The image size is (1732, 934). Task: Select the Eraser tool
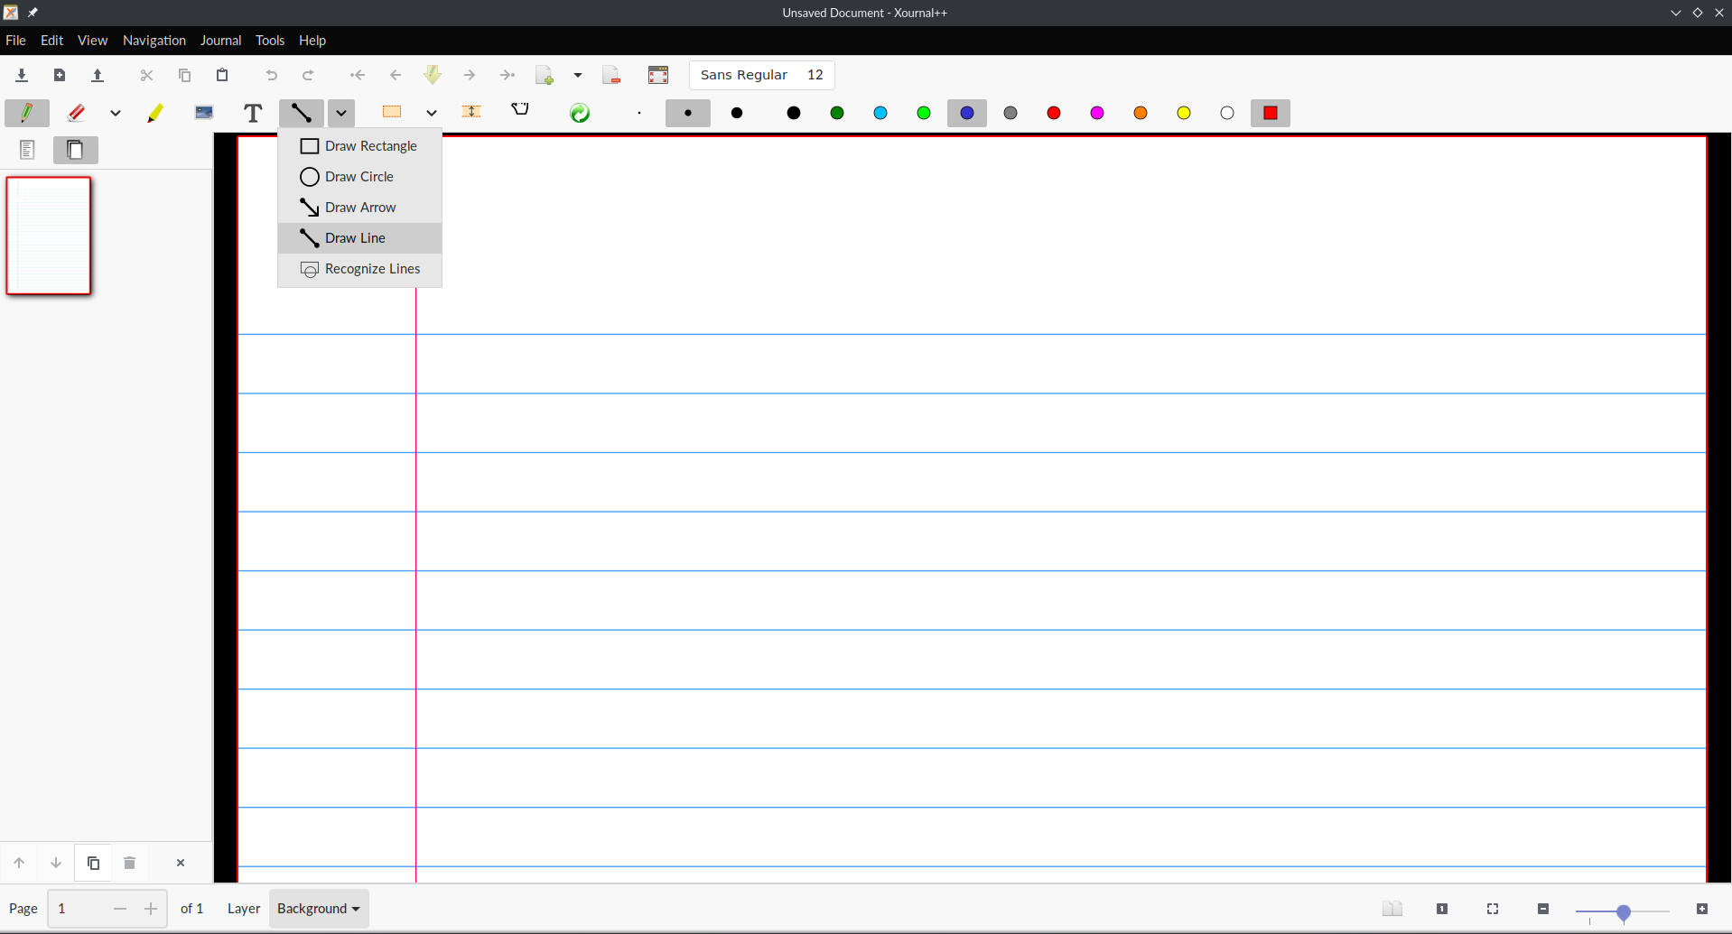click(77, 113)
